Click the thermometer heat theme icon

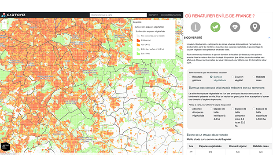(196, 27)
